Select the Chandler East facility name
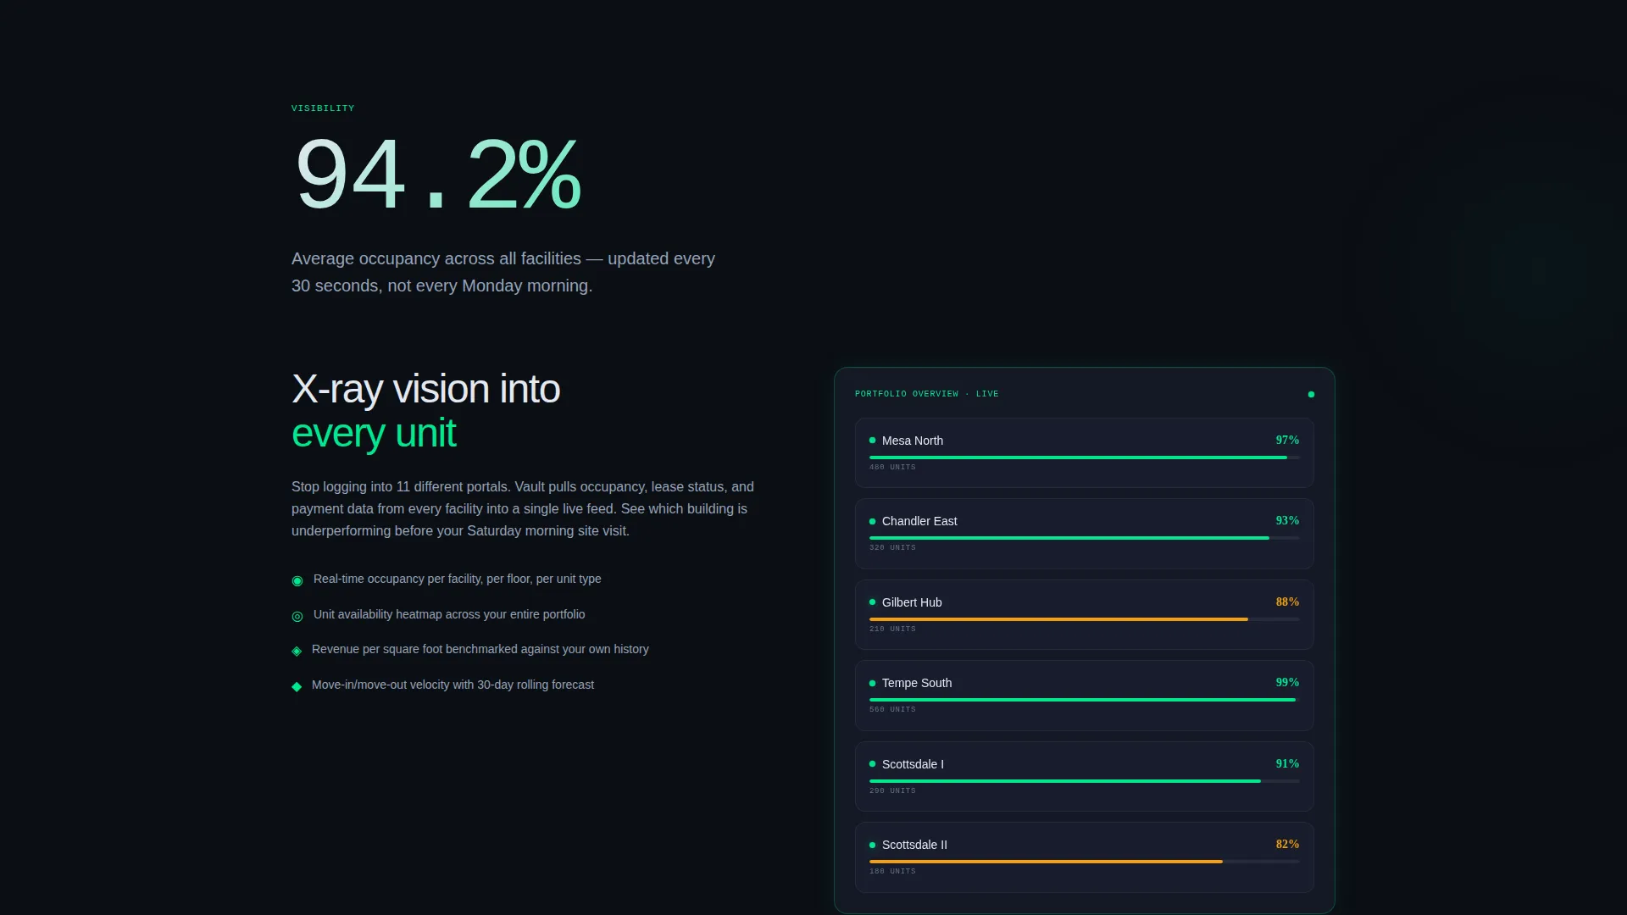Viewport: 1627px width, 915px height. [x=919, y=521]
